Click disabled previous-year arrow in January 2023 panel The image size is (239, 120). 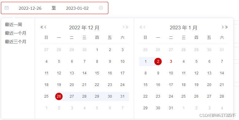[141, 27]
